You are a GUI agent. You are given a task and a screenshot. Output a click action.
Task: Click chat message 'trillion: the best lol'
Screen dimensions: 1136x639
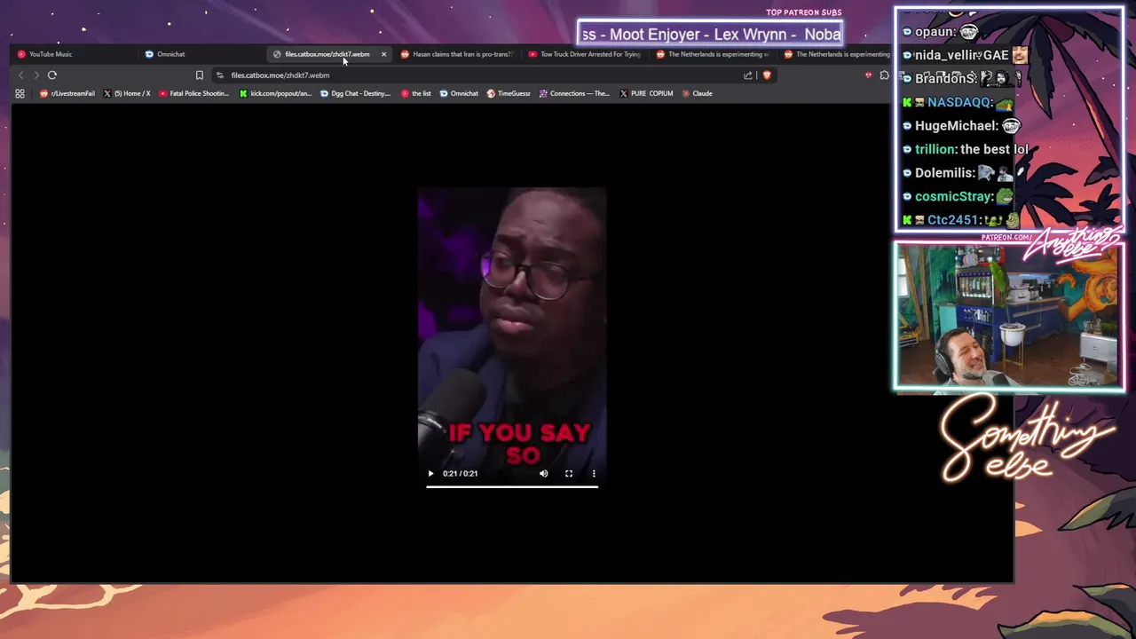tap(965, 149)
